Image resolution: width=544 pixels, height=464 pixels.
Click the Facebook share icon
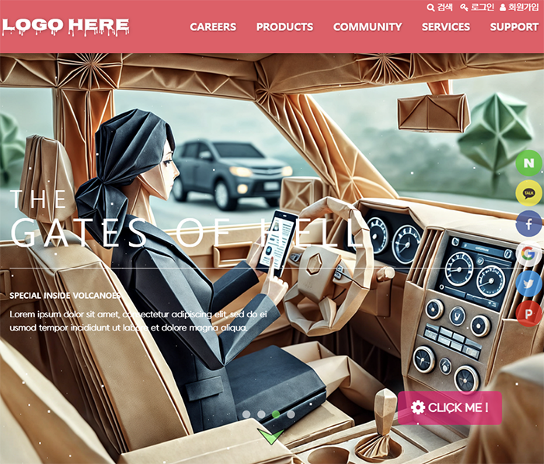coord(528,223)
